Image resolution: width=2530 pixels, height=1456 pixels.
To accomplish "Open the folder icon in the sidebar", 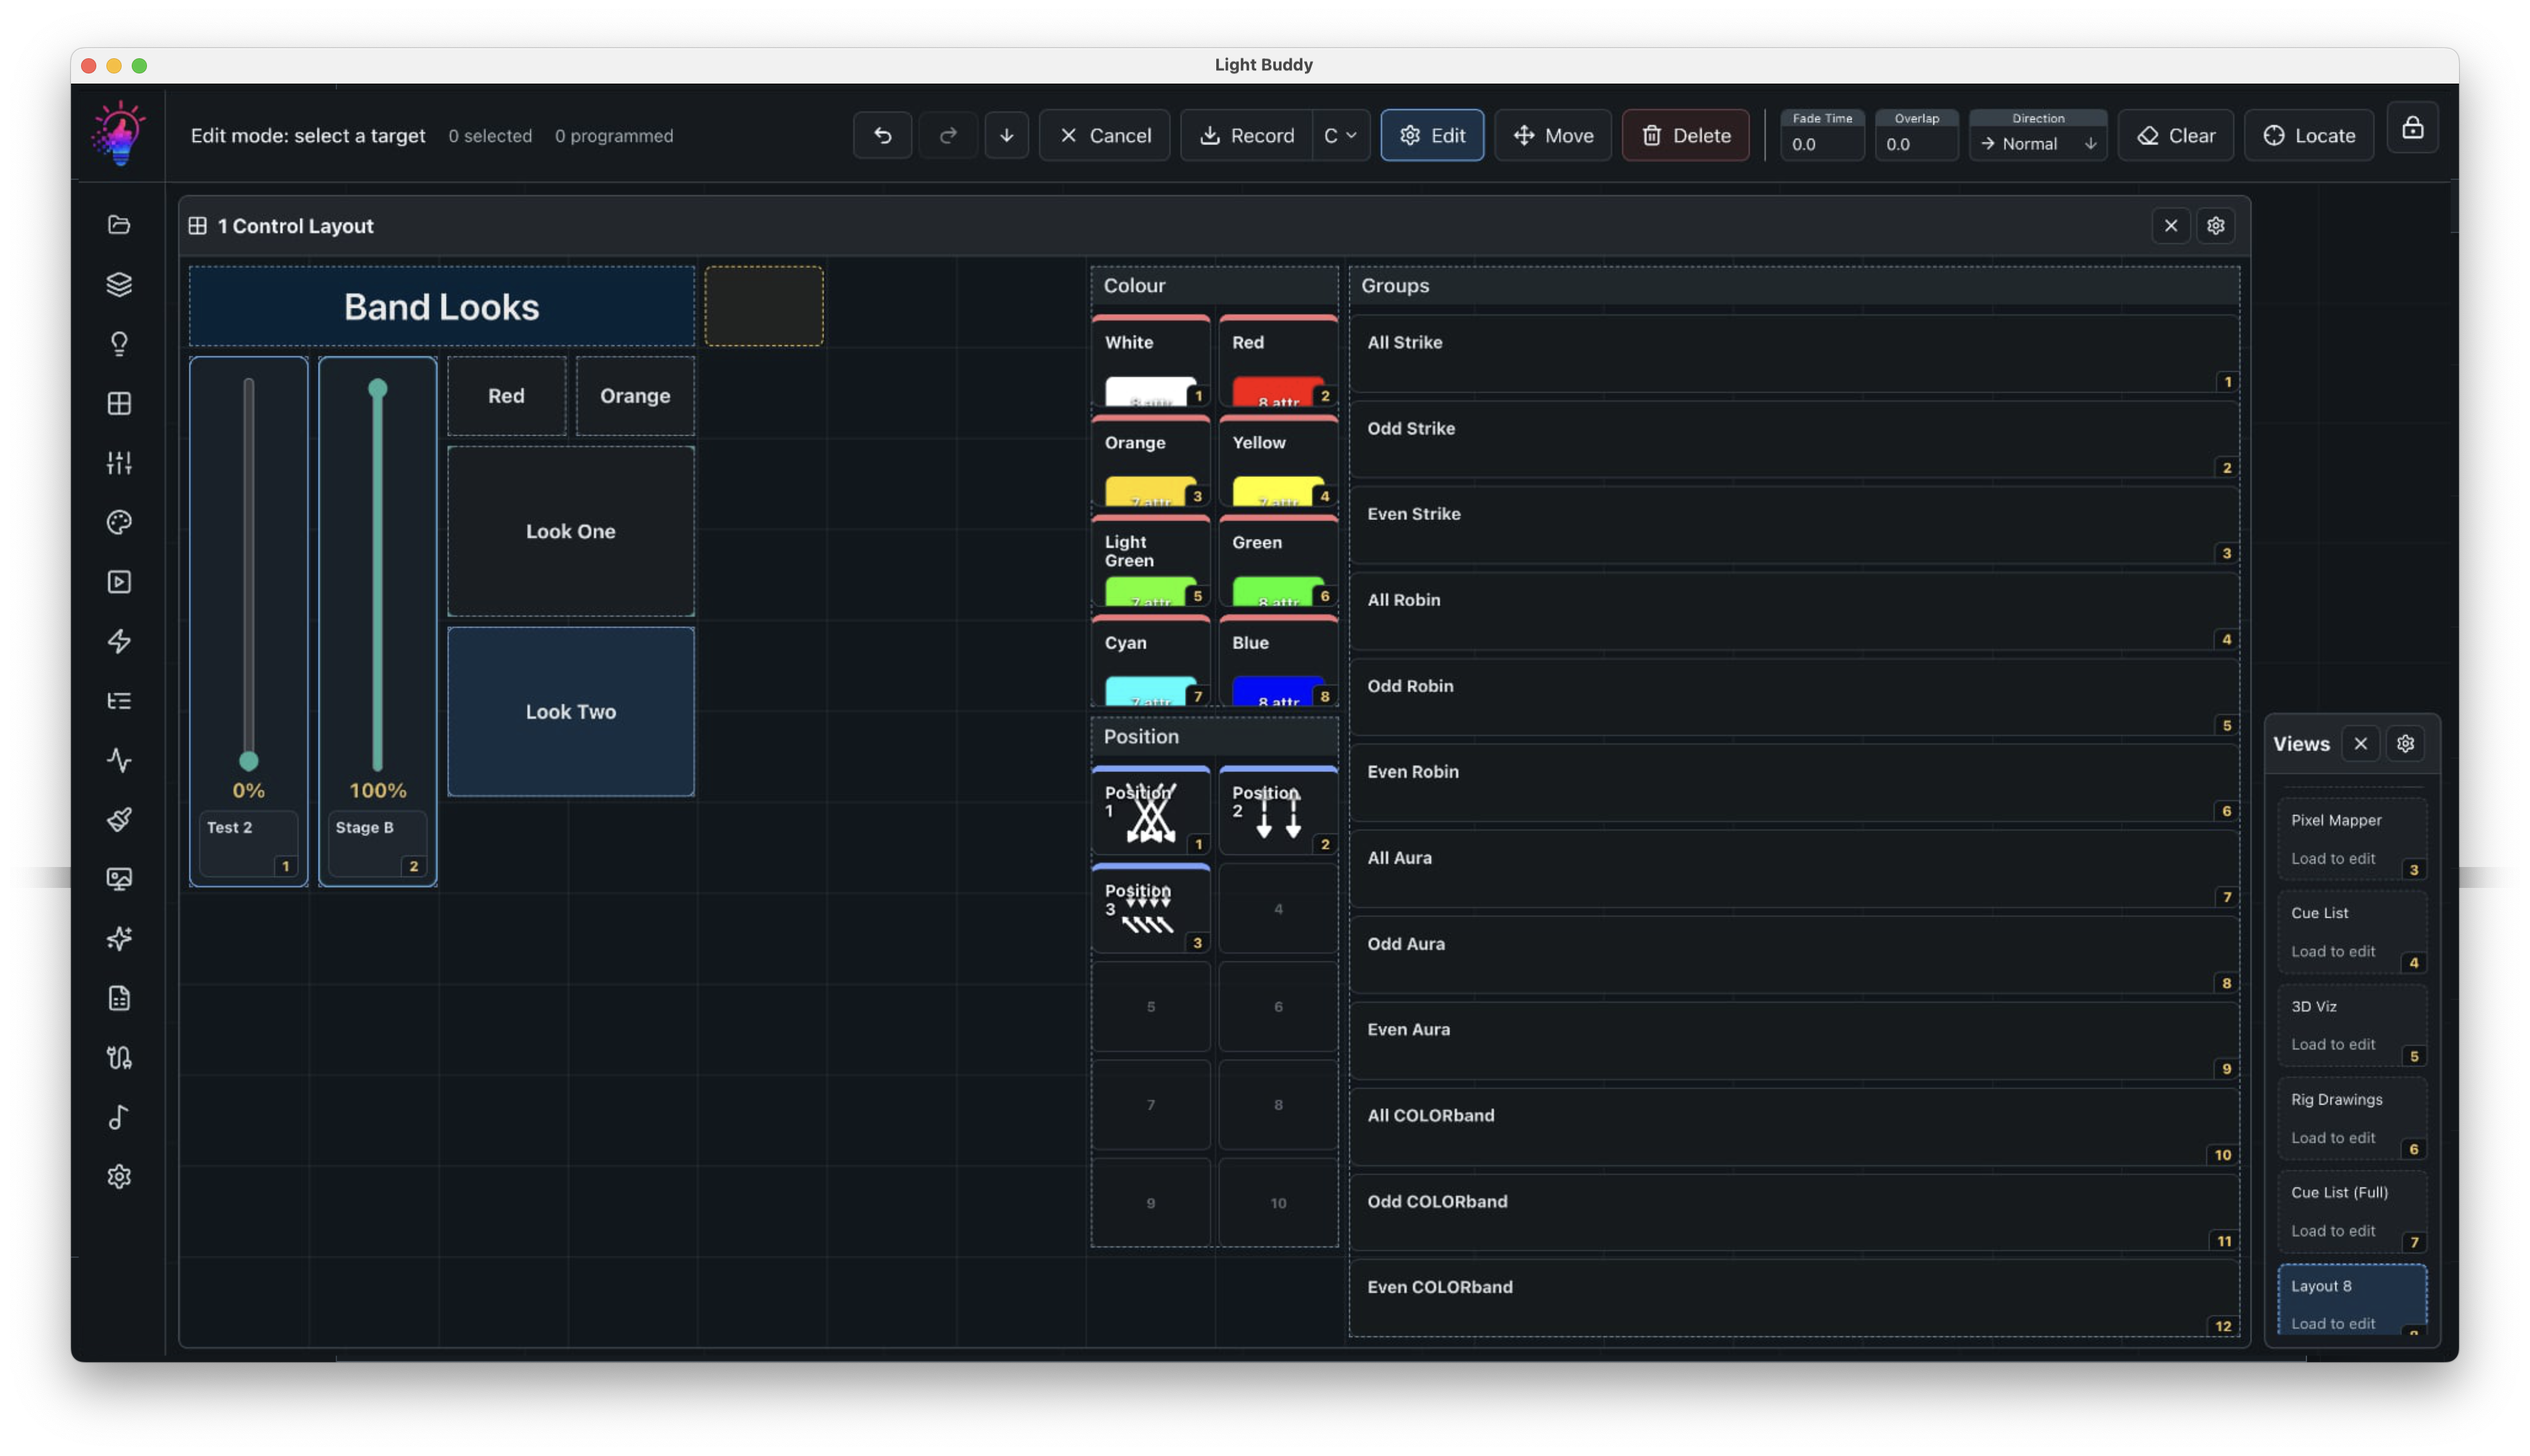I will click(x=119, y=225).
